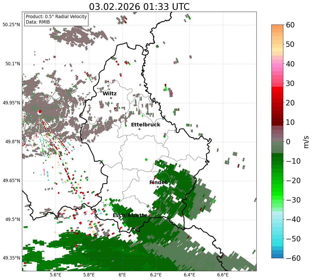Image resolution: width=312 pixels, height=280 pixels.
Task: Click the red radar site marker
Action: pos(40,112)
